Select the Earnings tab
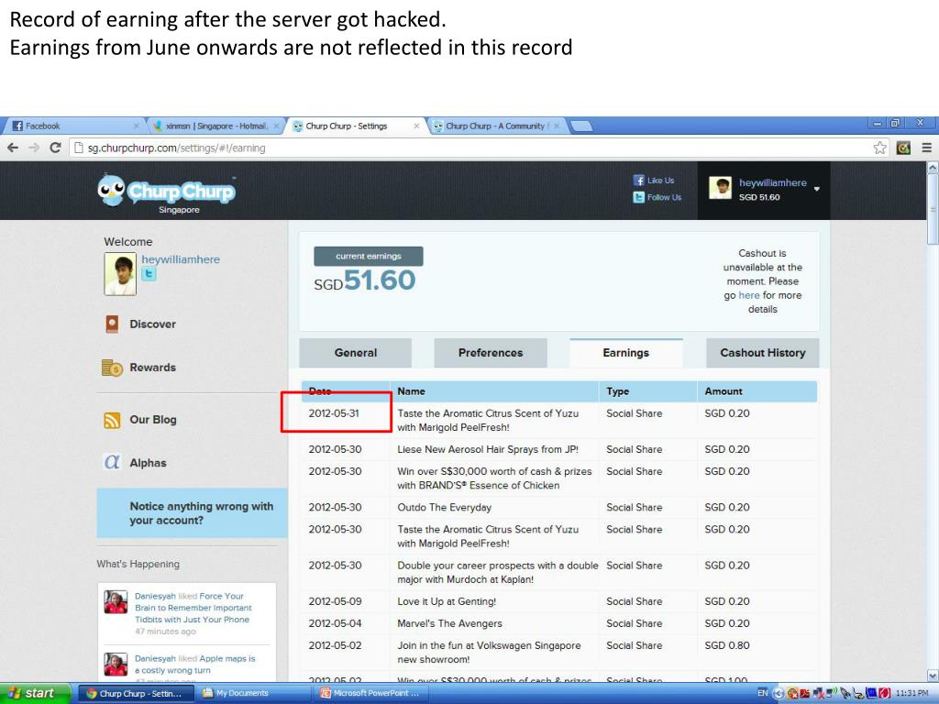The height and width of the screenshot is (704, 939). pos(625,353)
